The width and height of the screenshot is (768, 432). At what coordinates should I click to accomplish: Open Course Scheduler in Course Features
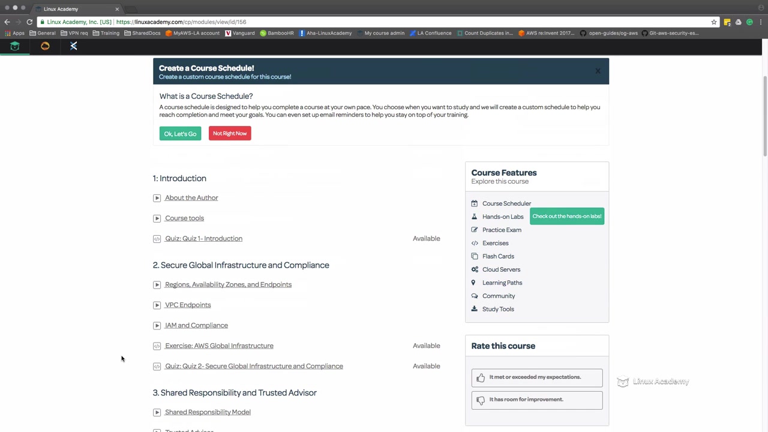pyautogui.click(x=506, y=203)
